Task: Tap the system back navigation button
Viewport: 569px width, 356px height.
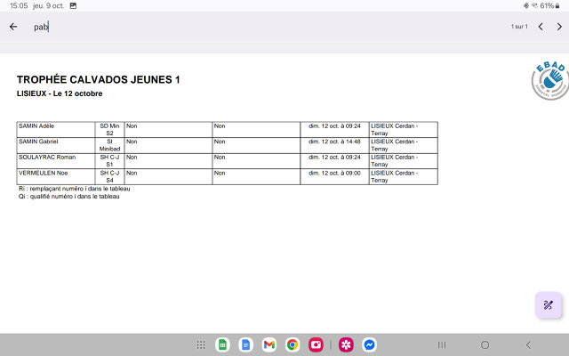Action: point(528,344)
